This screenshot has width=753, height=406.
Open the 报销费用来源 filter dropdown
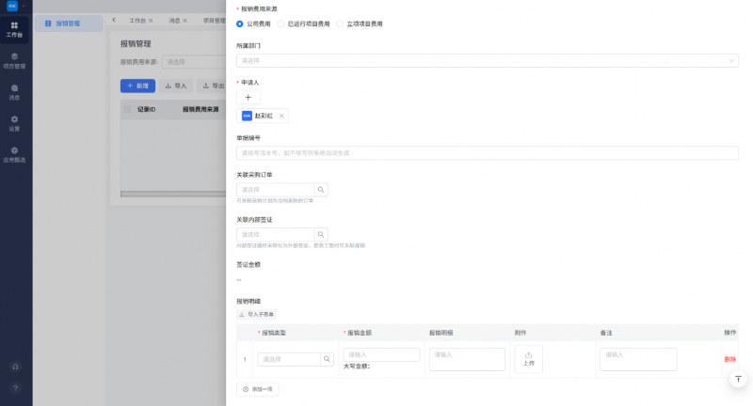[194, 62]
